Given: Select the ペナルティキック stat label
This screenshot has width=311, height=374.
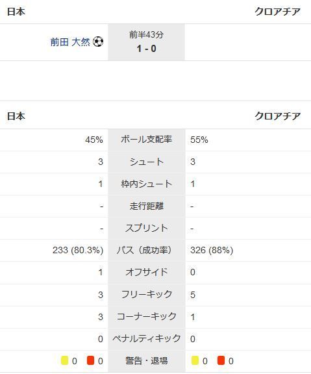Looking at the screenshot, I should [147, 338].
